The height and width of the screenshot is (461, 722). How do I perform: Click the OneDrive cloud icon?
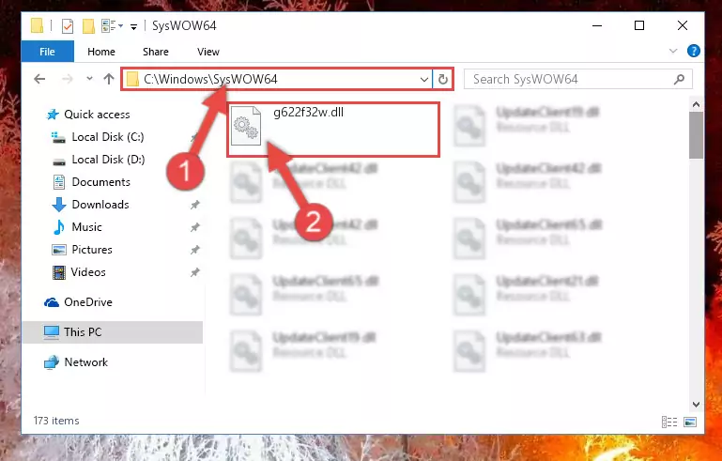[x=52, y=302]
